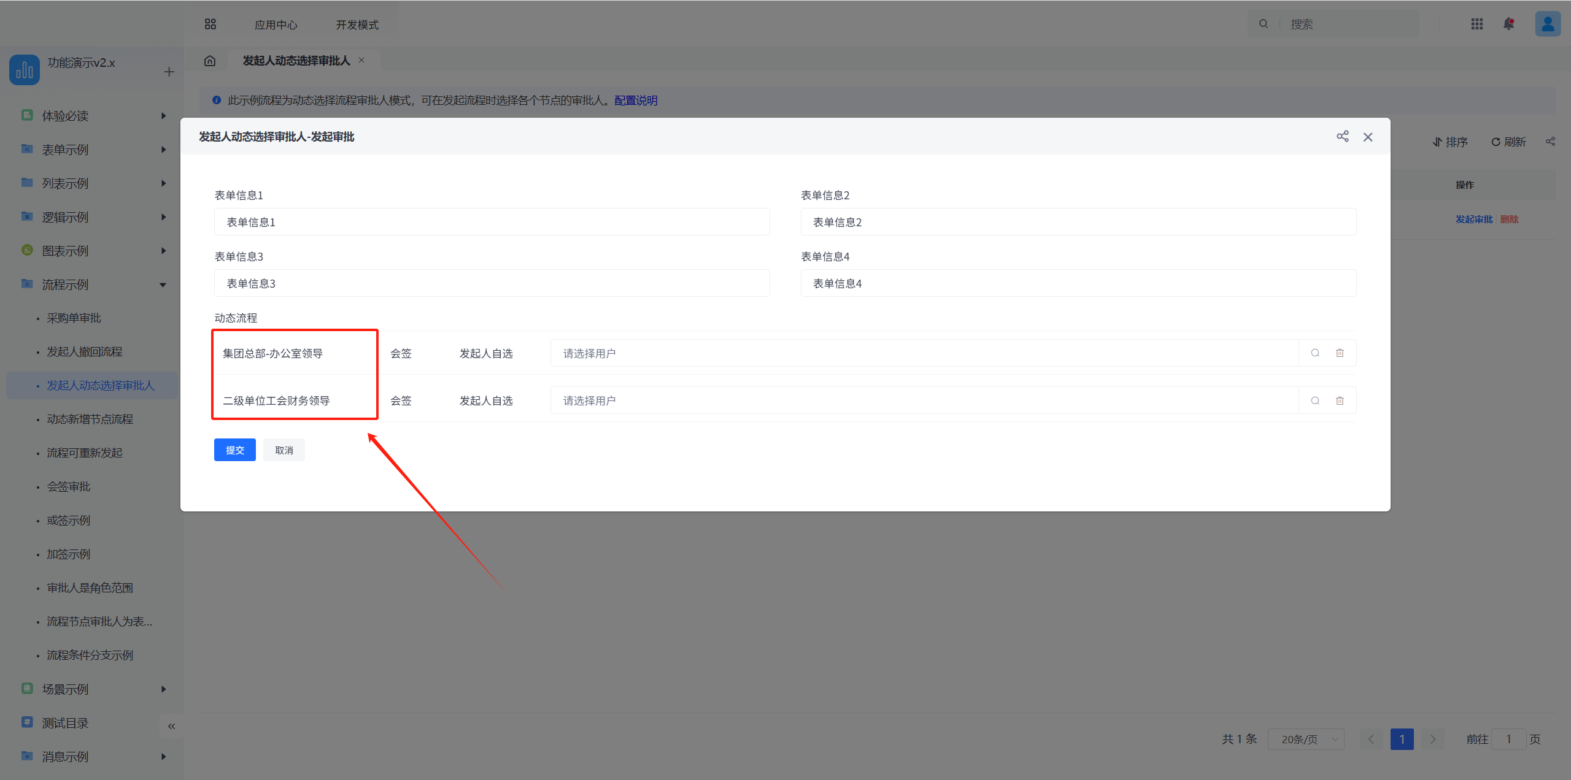The height and width of the screenshot is (780, 1571).
Task: Click search icon in 集团总部-办公室领导 row
Action: pos(1314,353)
